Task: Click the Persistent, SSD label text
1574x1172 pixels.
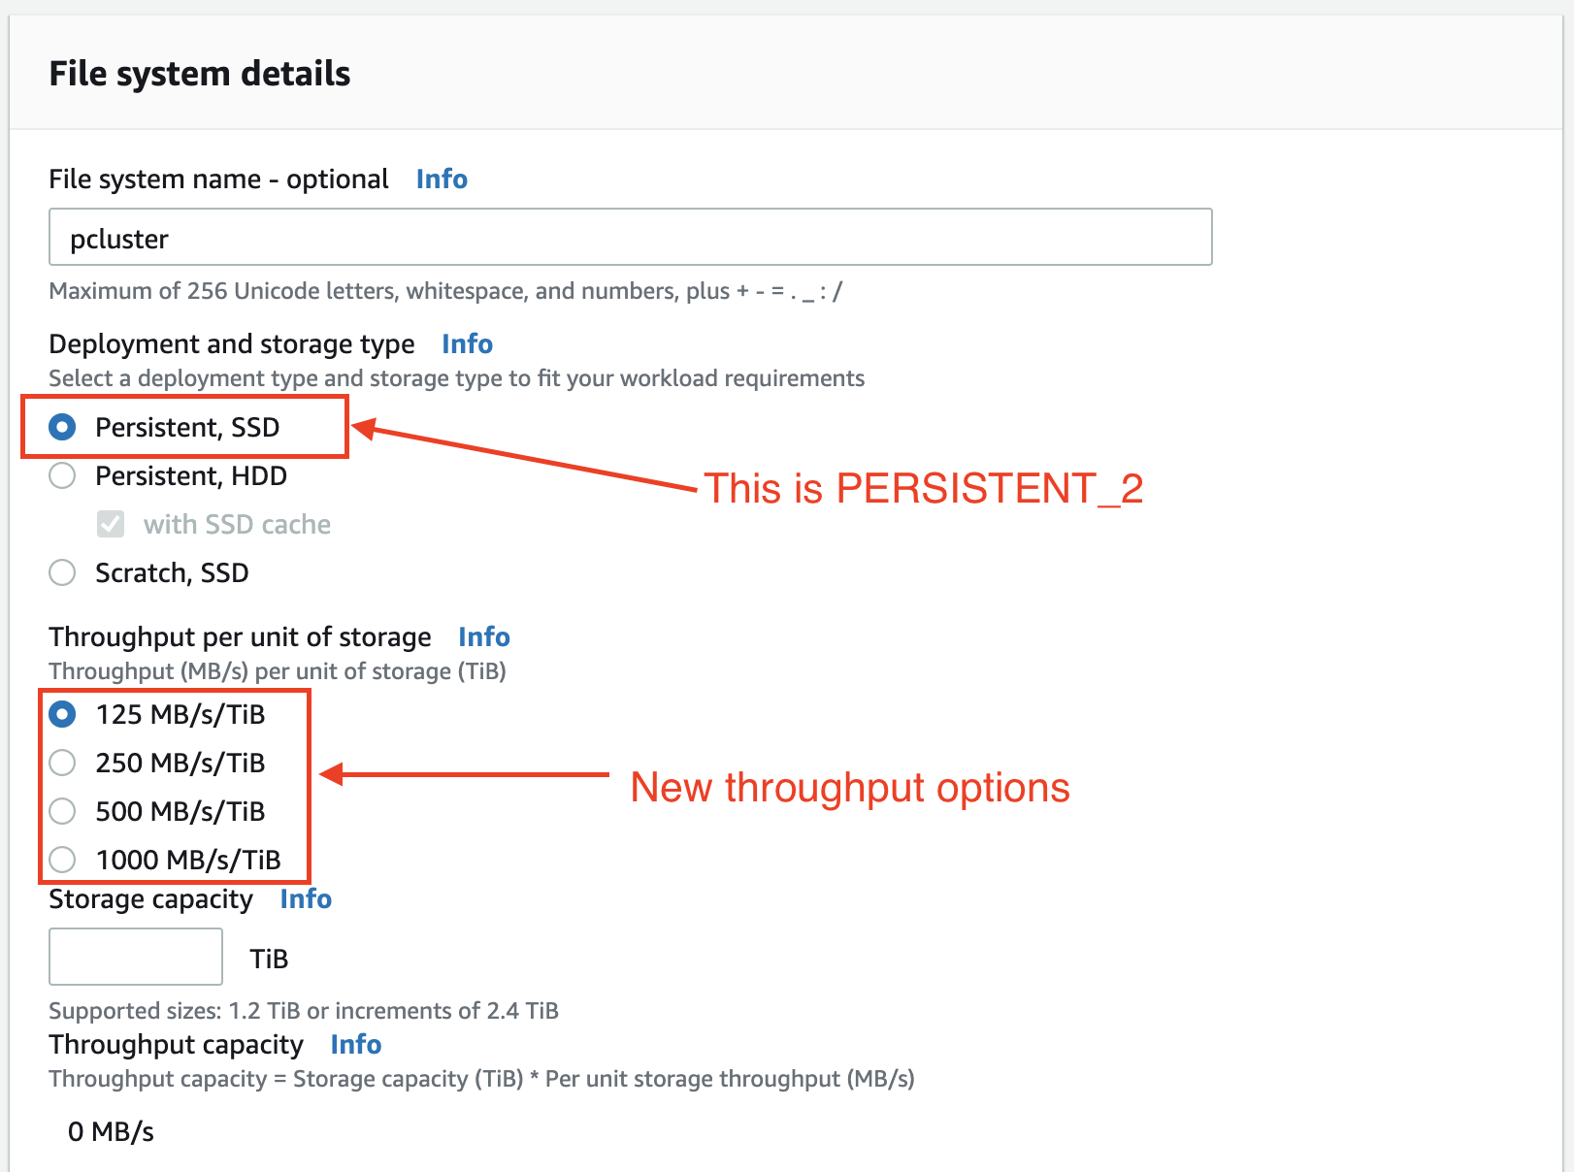Action: 187,428
